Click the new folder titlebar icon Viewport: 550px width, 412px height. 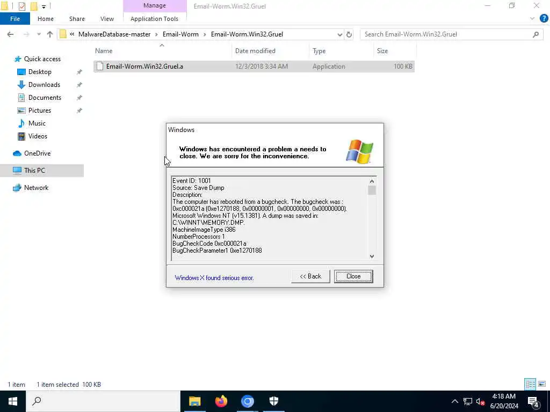(34, 6)
